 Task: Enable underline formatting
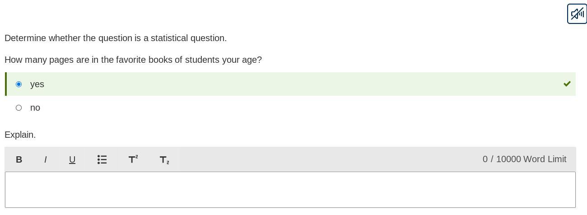click(x=72, y=159)
